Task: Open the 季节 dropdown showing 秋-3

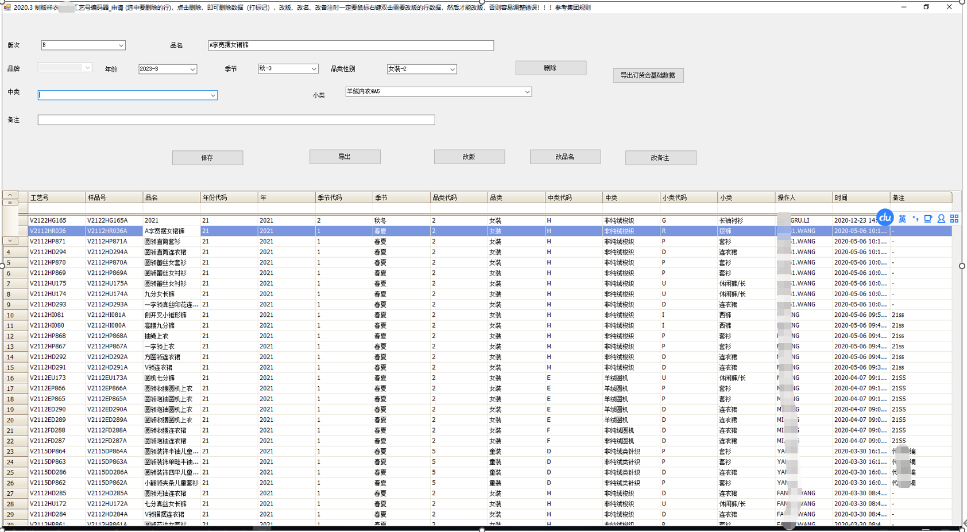Action: tap(314, 69)
